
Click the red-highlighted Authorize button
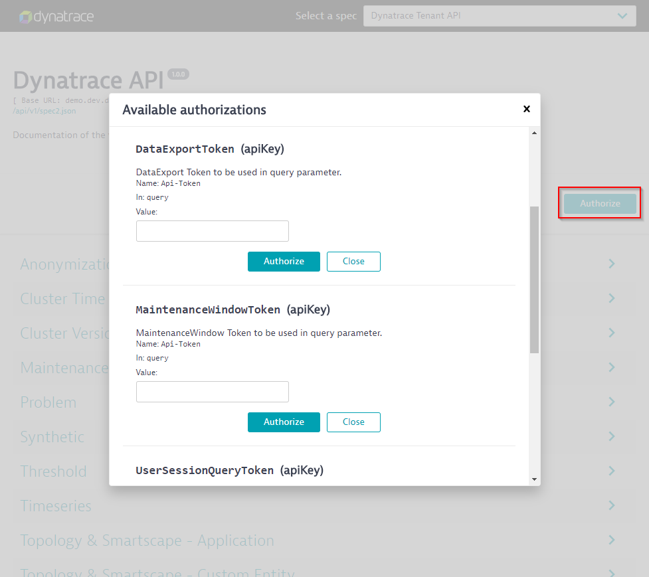point(599,203)
